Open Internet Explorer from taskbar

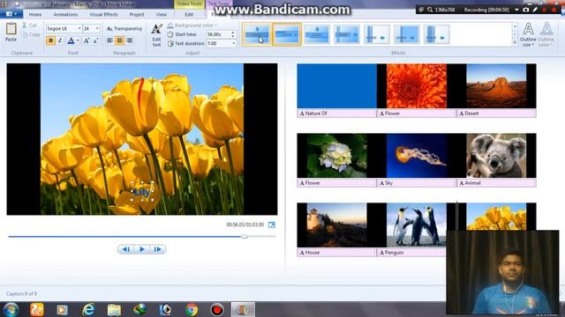(x=88, y=309)
